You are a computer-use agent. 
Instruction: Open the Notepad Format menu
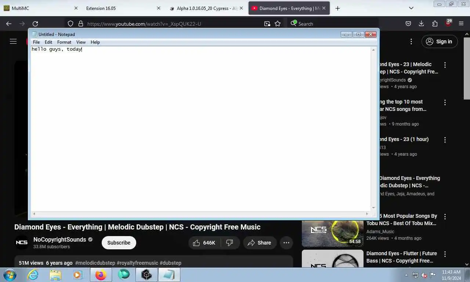pos(64,42)
